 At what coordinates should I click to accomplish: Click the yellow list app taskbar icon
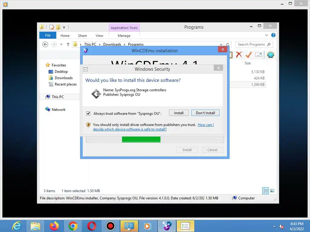click(x=185, y=226)
